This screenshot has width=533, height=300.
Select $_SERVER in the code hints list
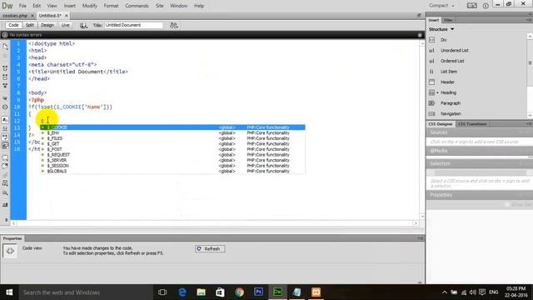coord(172,160)
